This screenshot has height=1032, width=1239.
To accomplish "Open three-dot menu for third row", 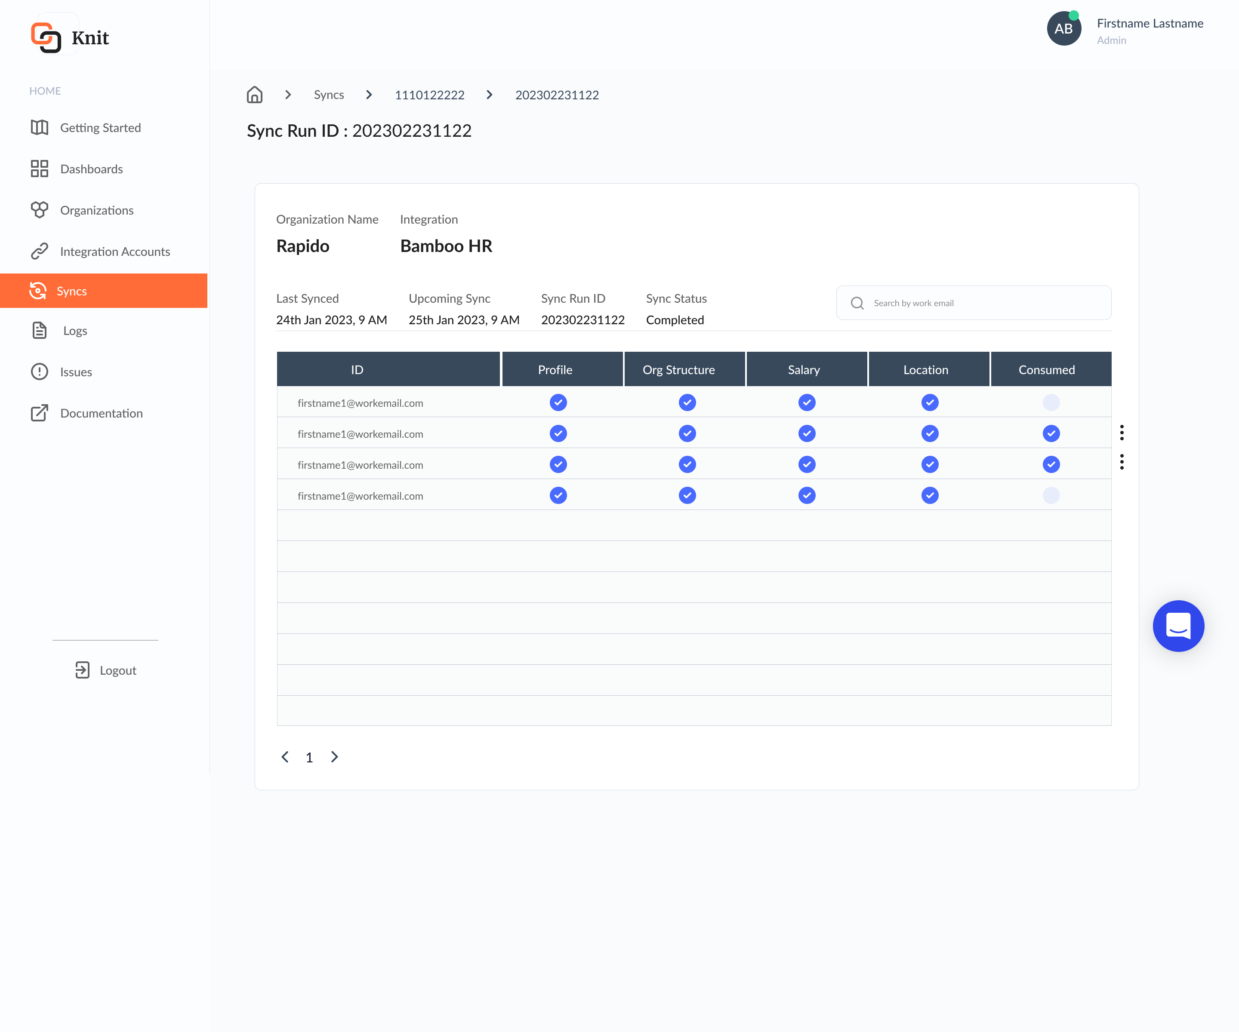I will [x=1122, y=462].
